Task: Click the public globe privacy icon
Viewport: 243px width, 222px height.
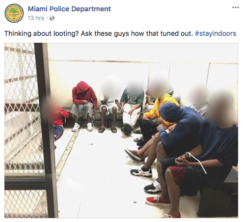Action: point(52,18)
